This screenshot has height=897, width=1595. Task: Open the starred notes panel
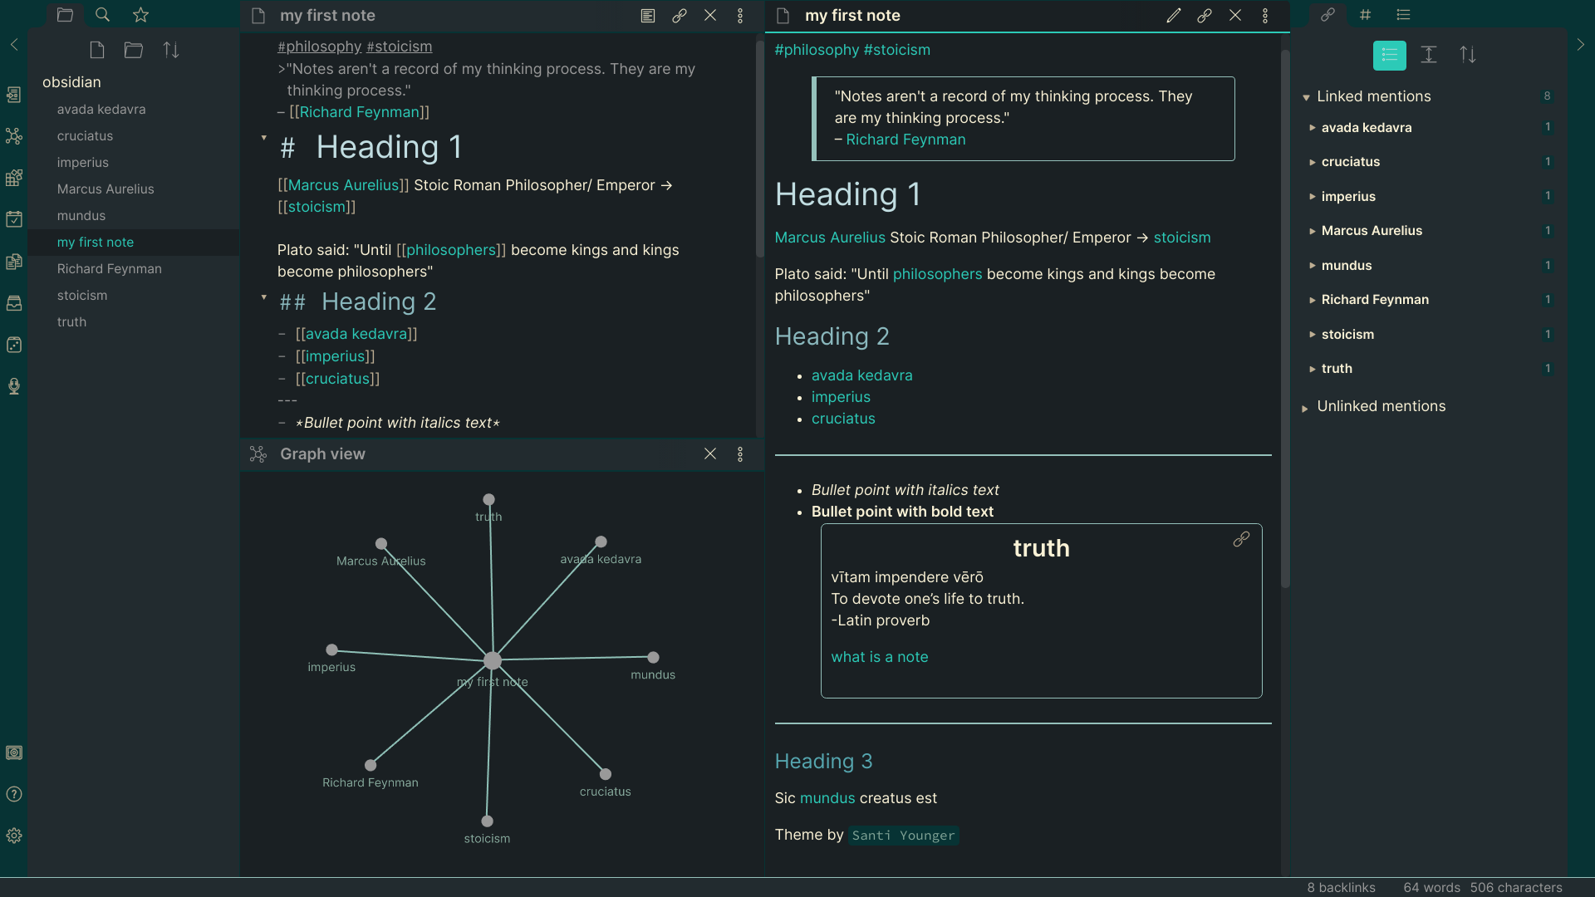tap(140, 15)
